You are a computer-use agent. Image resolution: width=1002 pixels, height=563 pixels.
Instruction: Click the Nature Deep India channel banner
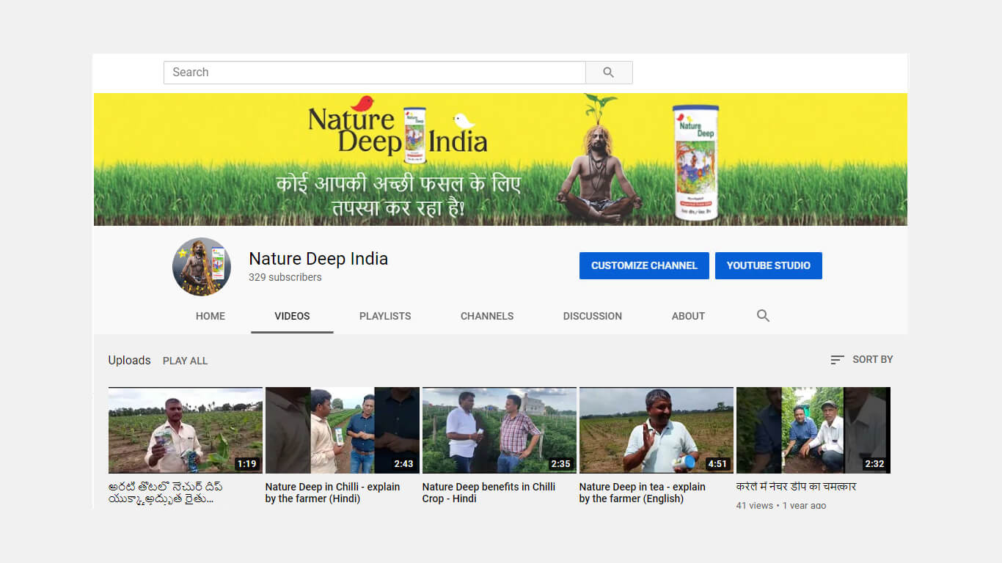pos(500,159)
